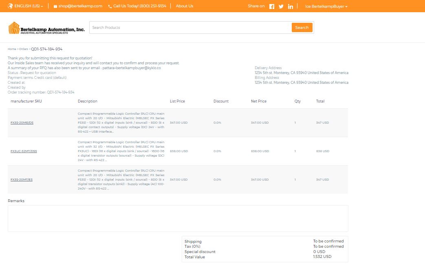The width and height of the screenshot is (425, 275).
Task: Click the FX3S-20MT/ES description text
Action: [x=121, y=179]
